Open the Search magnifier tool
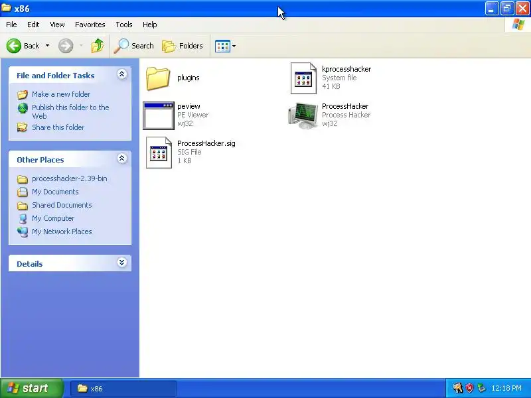 click(134, 46)
